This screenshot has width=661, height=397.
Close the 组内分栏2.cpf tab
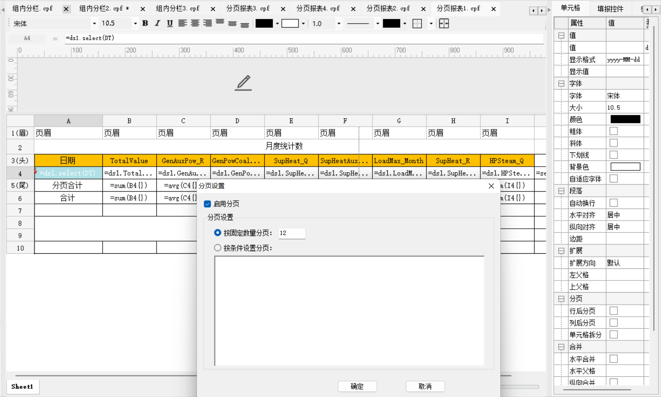(x=142, y=9)
